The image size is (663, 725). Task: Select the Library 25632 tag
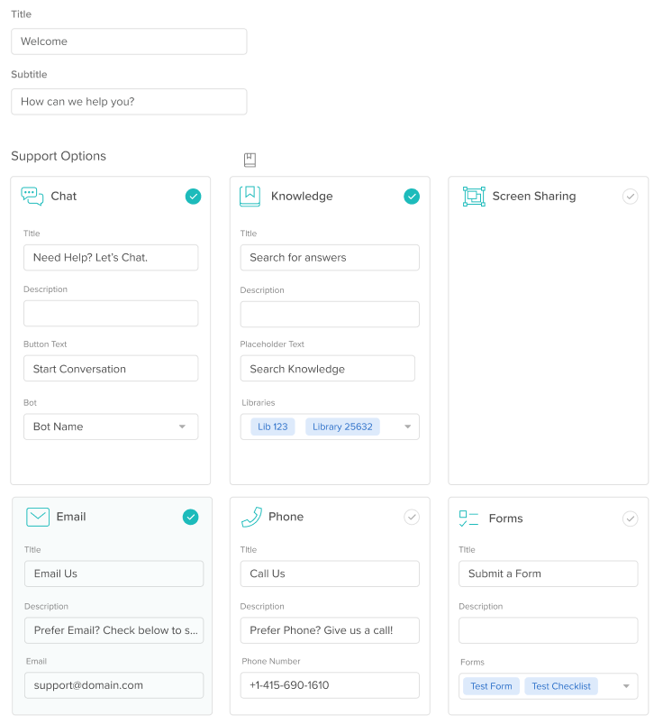pos(342,427)
